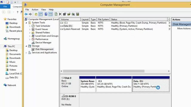Expand the Task Scheduler node
191x107 pixels.
30,26
